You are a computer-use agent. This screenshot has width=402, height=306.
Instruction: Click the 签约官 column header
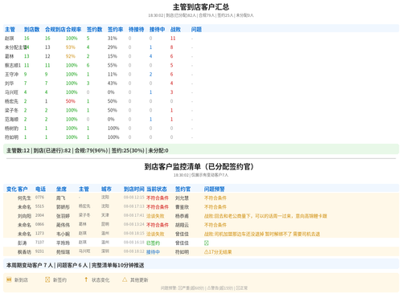point(183,189)
